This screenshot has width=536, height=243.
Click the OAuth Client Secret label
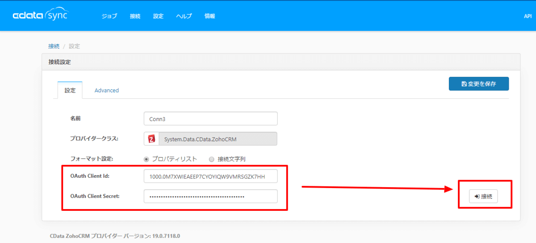pos(95,196)
